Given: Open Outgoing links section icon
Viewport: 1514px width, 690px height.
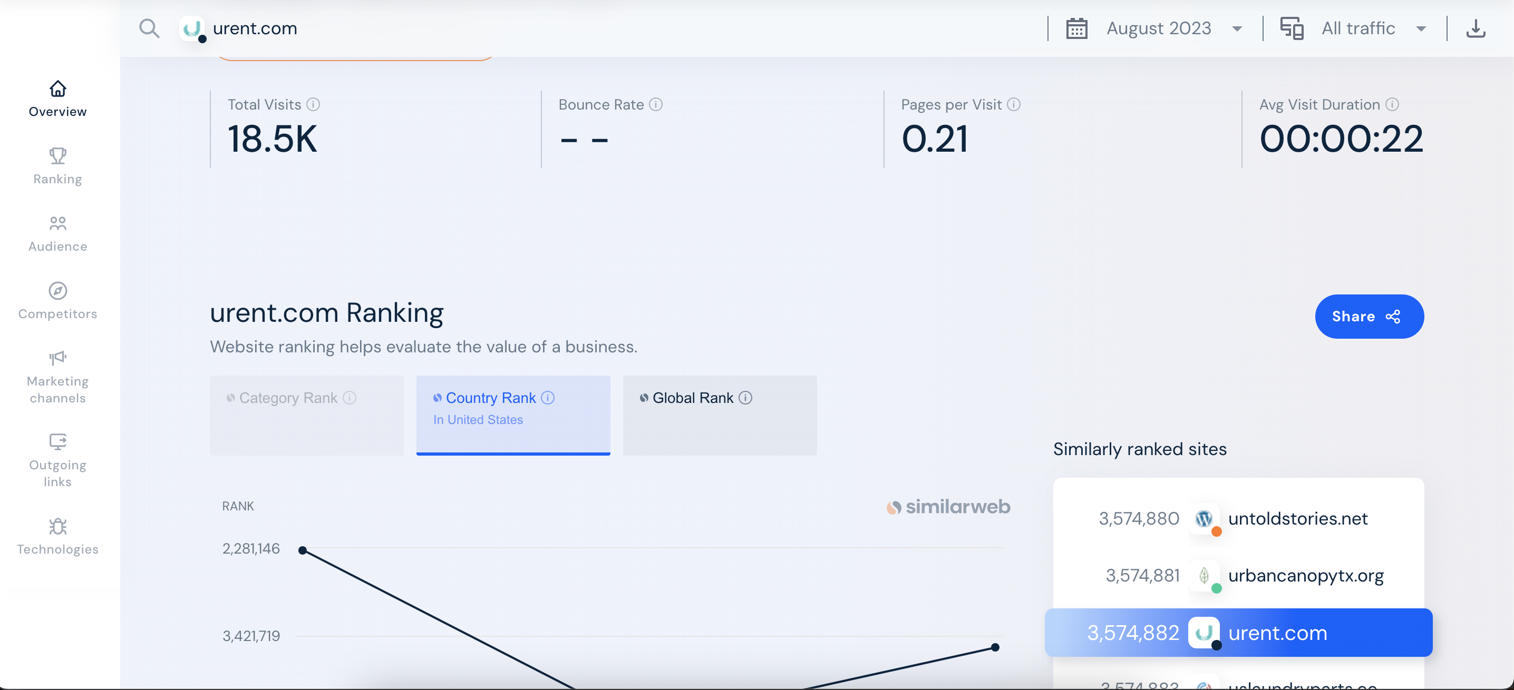Looking at the screenshot, I should click(57, 441).
